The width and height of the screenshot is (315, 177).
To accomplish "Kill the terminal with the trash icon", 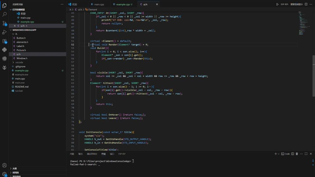I will [297, 154].
